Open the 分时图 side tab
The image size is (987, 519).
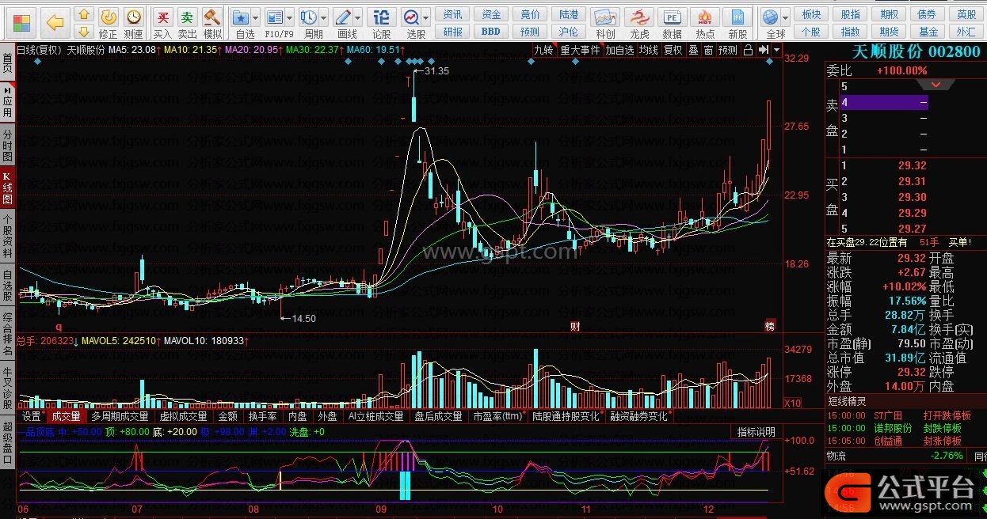click(7, 146)
